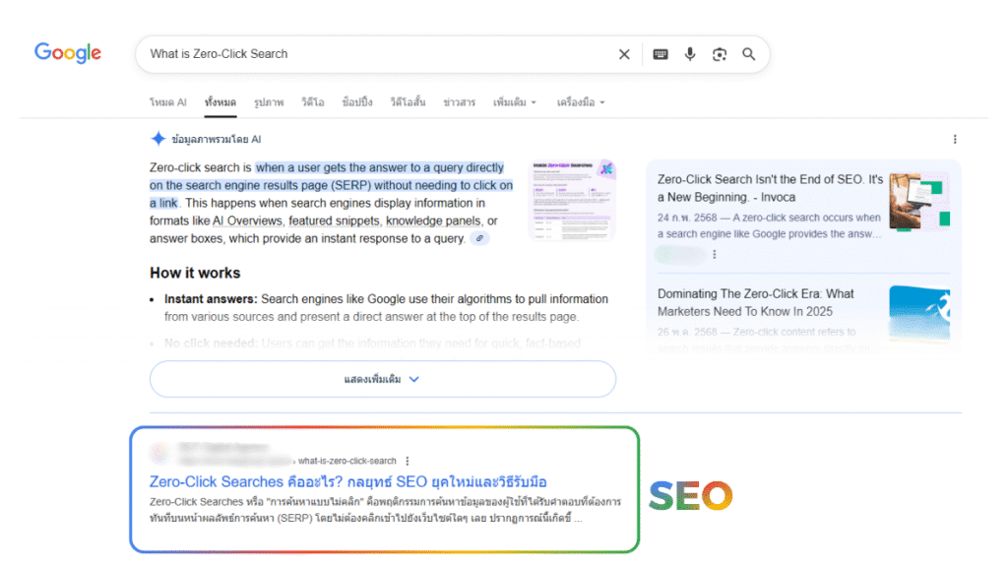Switch to the รูปภาพ images tab

coord(268,102)
